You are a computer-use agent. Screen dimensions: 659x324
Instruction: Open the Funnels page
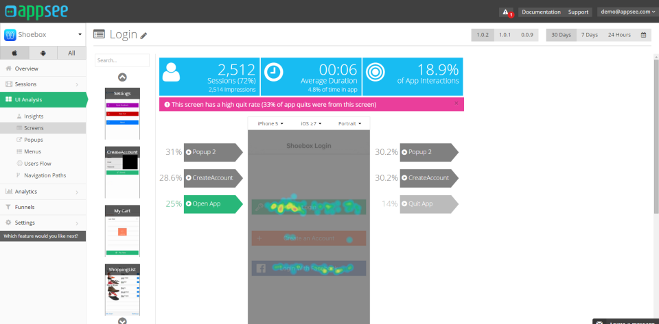[43, 207]
